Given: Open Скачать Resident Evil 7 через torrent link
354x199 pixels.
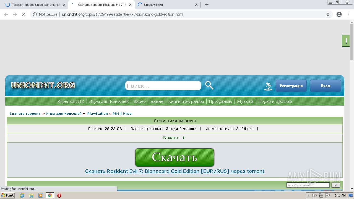Looking at the screenshot, I should [175, 171].
